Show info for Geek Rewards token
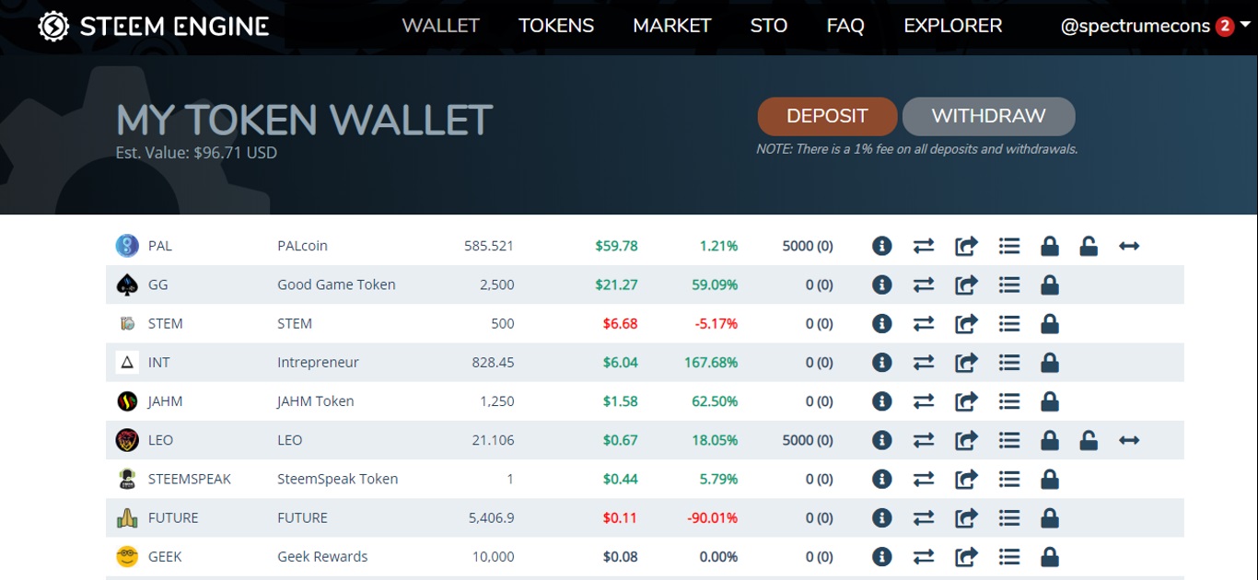1258x580 pixels. click(882, 556)
